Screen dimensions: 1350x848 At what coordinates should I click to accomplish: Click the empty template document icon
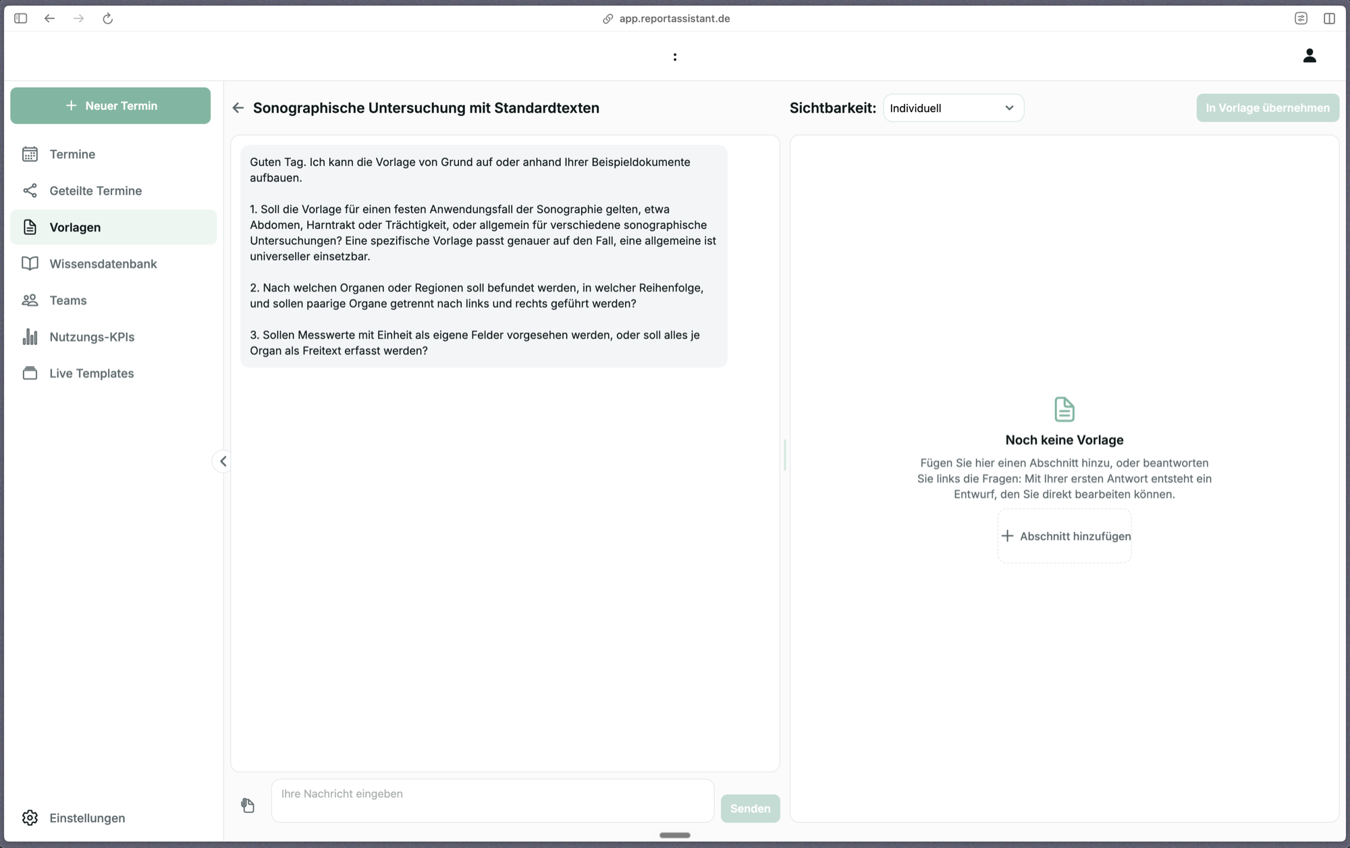1064,409
